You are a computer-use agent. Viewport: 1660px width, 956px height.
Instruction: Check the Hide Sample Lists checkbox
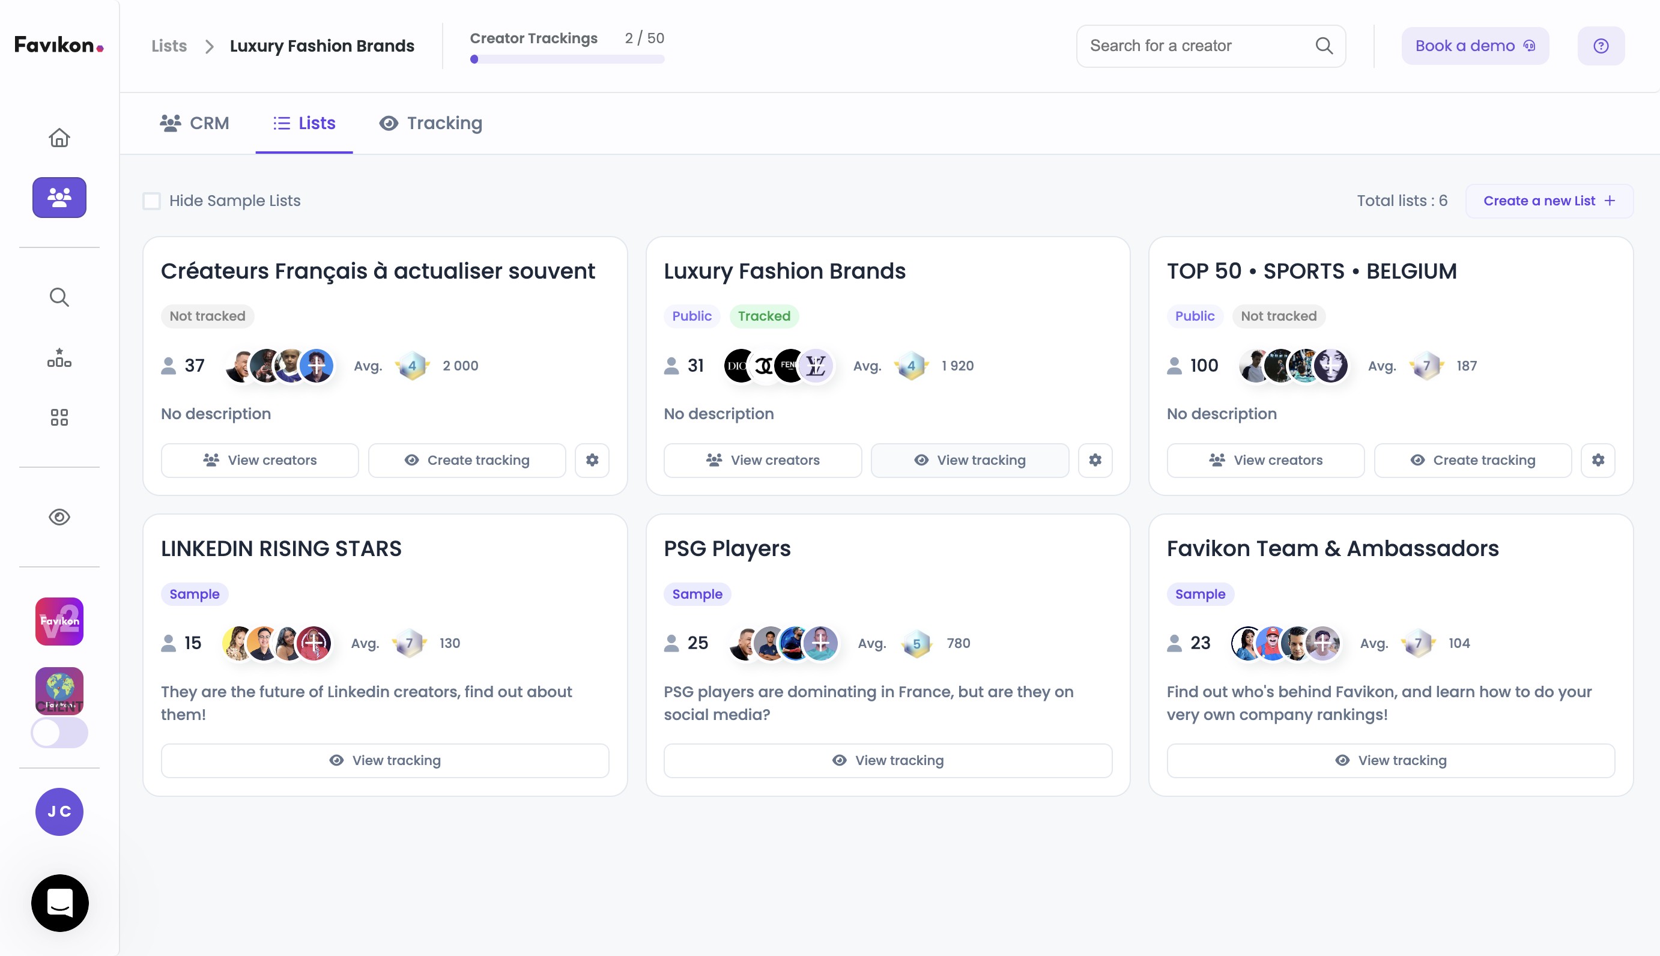click(x=152, y=201)
